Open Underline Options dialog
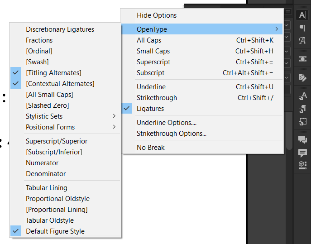 click(167, 123)
